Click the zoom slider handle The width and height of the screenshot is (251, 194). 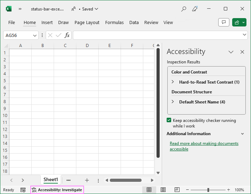tap(208, 190)
